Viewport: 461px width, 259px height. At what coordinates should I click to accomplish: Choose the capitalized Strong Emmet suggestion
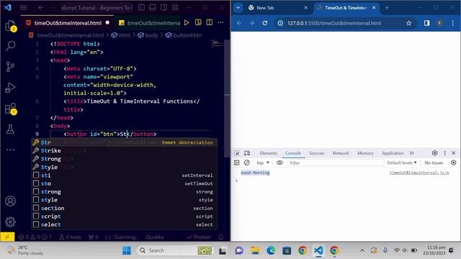point(125,159)
